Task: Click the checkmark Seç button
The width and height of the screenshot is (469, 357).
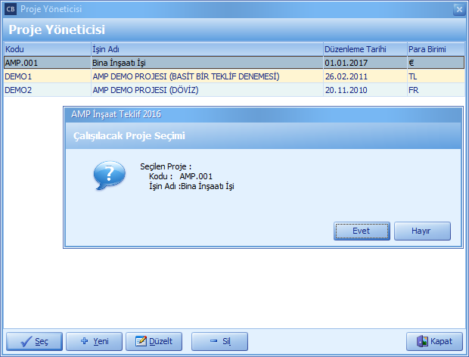Action: [x=33, y=341]
